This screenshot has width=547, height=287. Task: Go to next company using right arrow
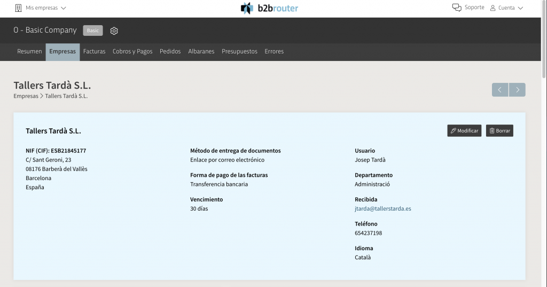(x=517, y=90)
